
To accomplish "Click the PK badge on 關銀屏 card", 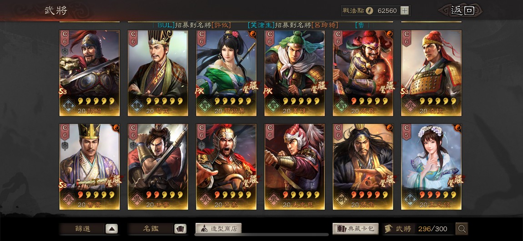I will pos(200,90).
